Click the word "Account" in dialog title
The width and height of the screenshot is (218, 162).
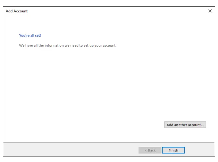click(x=20, y=11)
